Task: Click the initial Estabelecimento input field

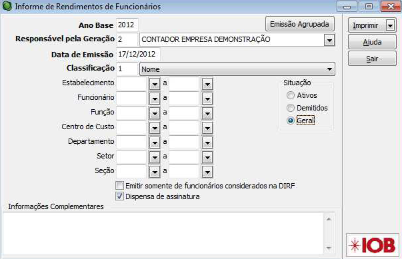Action: 132,84
